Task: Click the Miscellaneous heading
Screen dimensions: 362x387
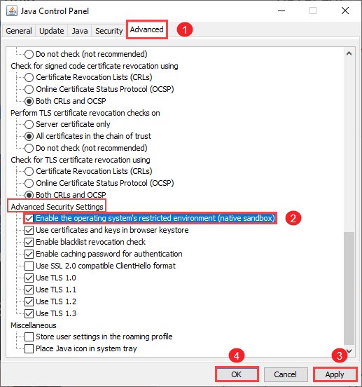Action: pos(34,325)
